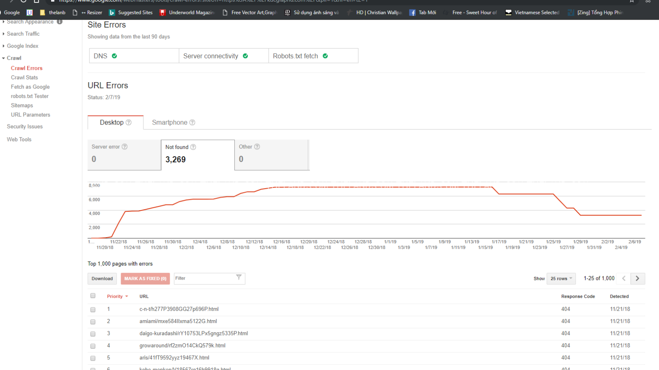659x370 pixels.
Task: Select the aris/41fT9592yyz19467X.html checkbox
Action: click(x=93, y=358)
